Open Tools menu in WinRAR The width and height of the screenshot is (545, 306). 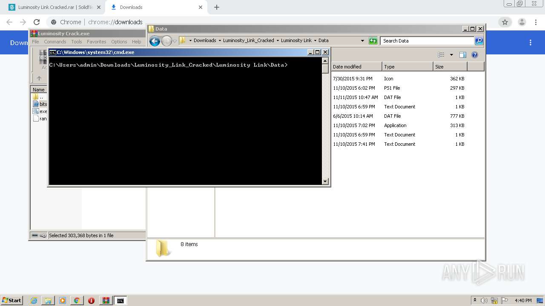pos(77,42)
